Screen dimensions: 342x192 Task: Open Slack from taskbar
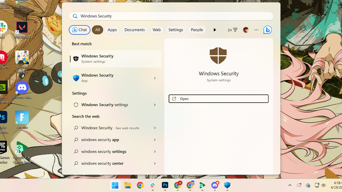point(152,185)
